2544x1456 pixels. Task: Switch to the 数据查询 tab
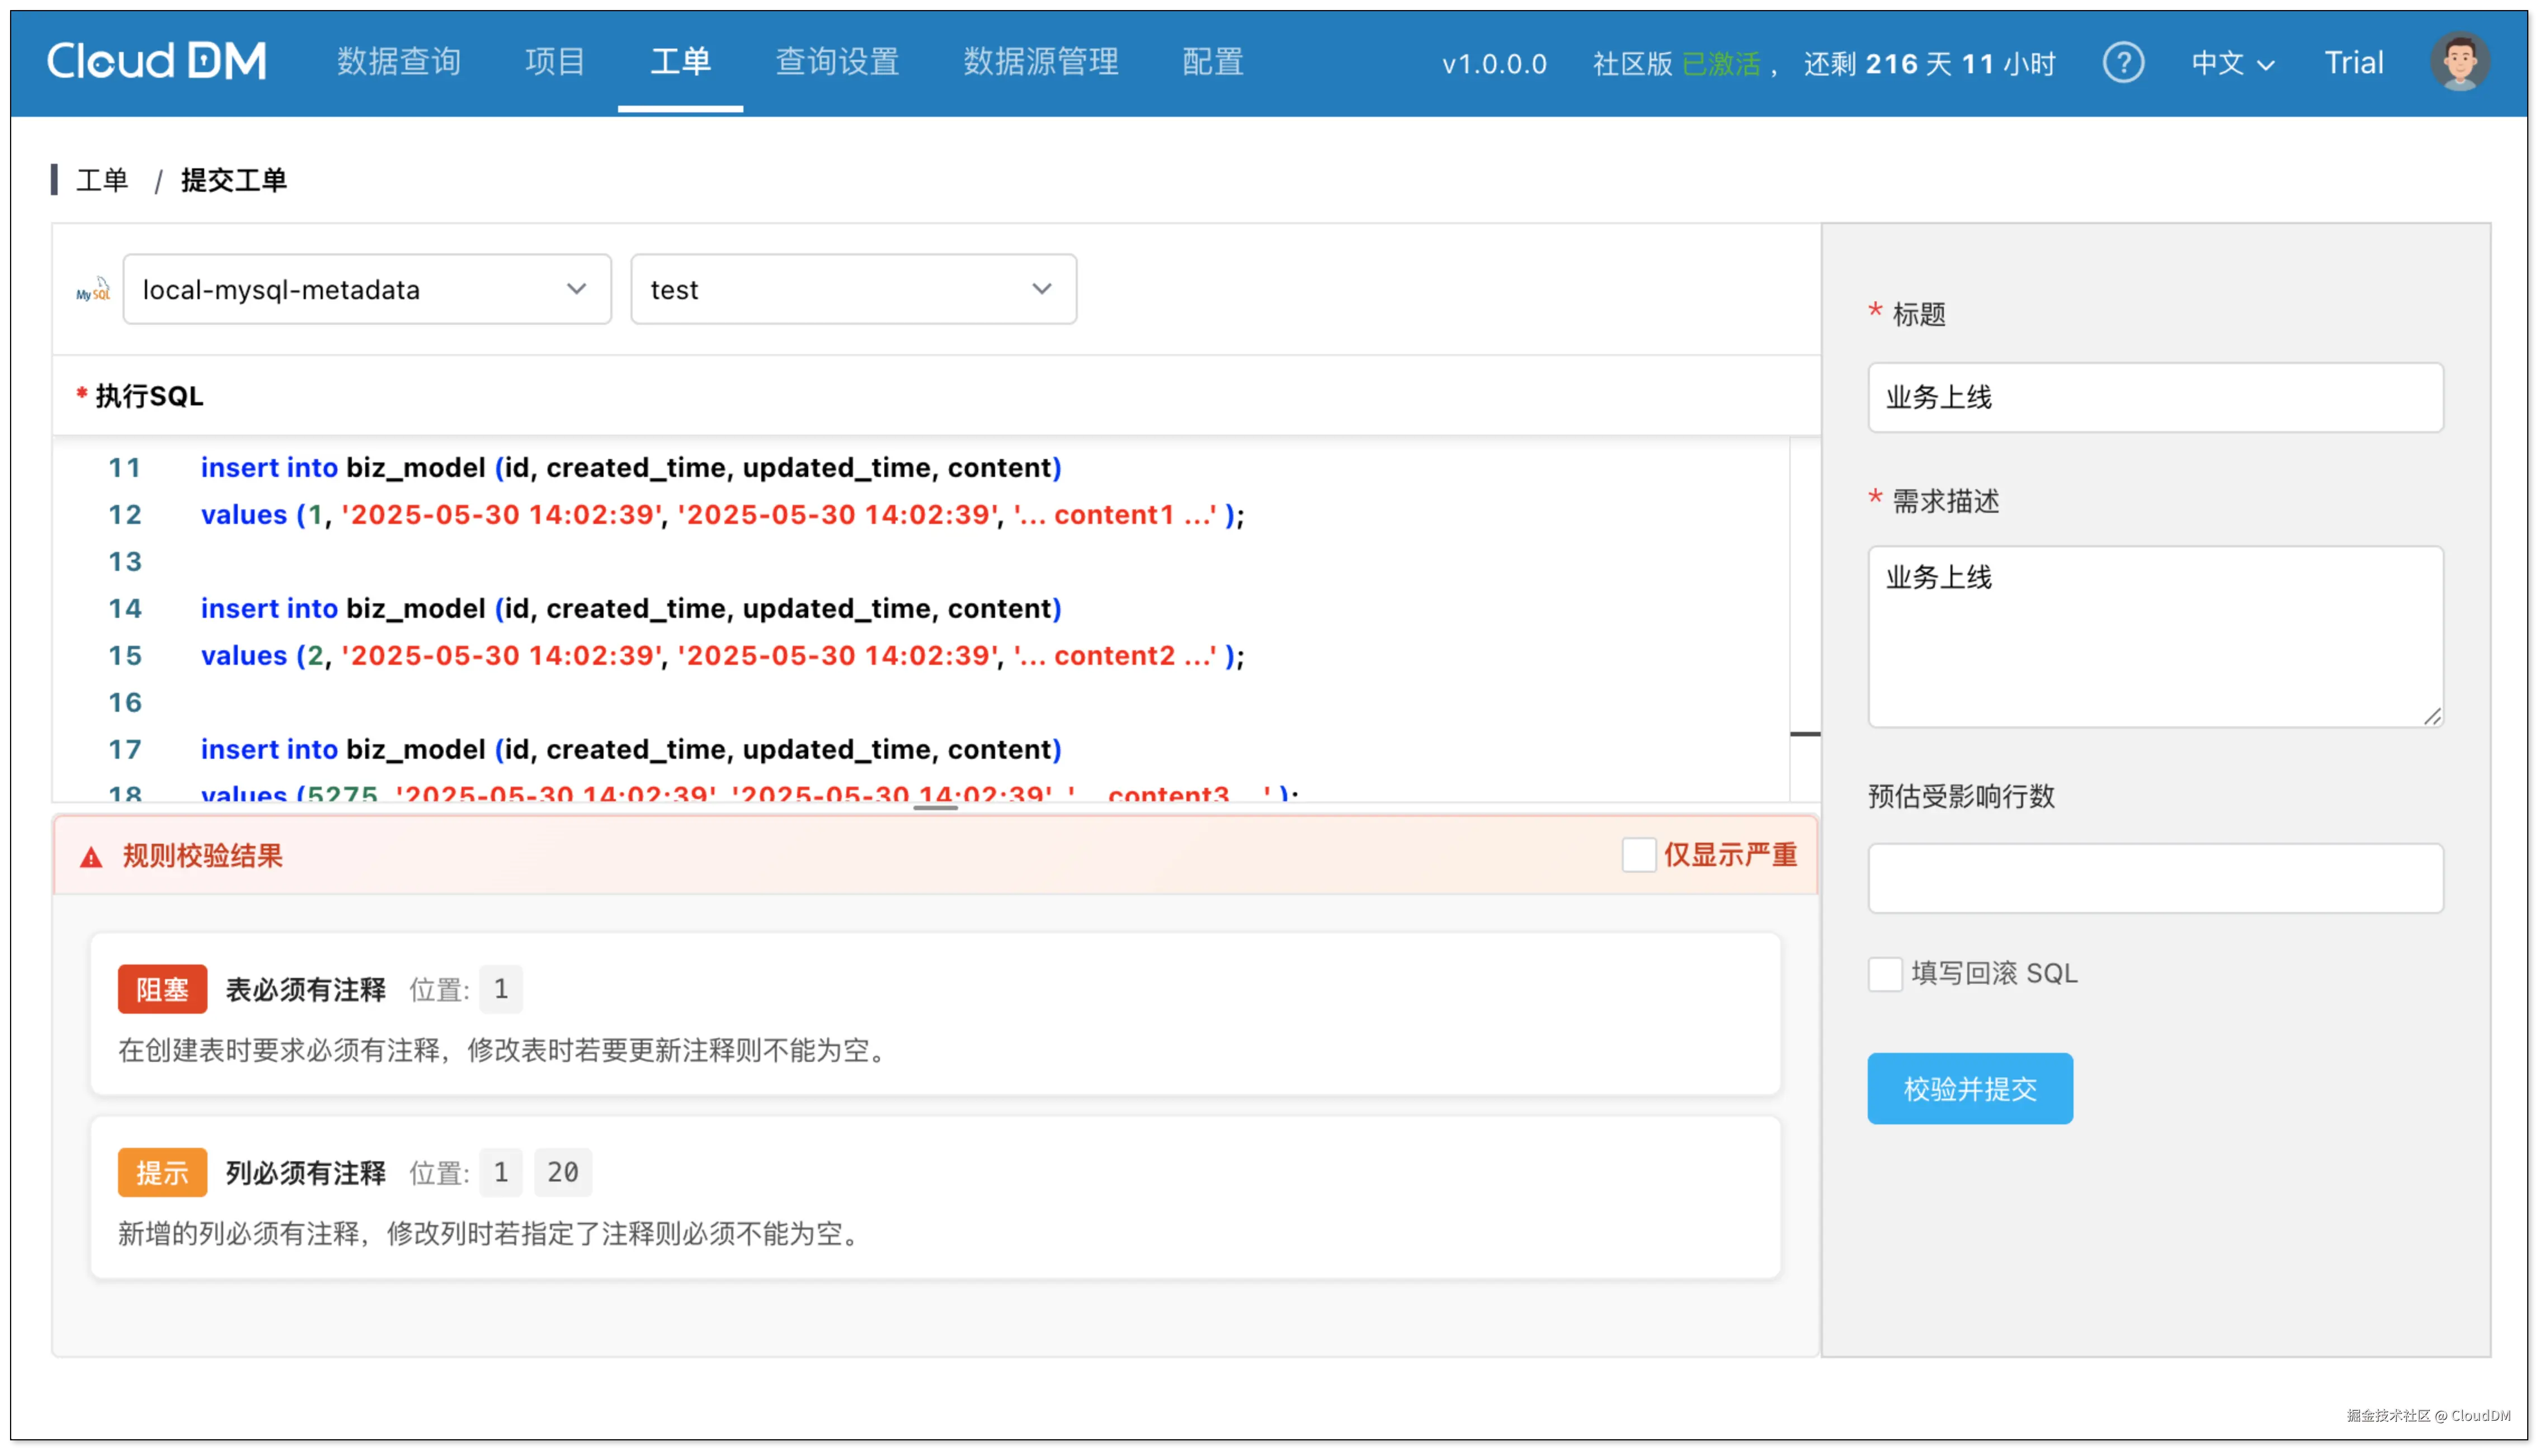click(398, 62)
